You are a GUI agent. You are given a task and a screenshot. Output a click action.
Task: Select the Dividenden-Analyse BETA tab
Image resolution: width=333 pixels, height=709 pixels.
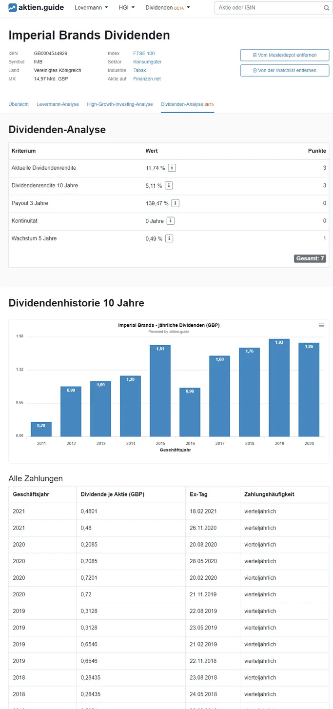point(187,104)
